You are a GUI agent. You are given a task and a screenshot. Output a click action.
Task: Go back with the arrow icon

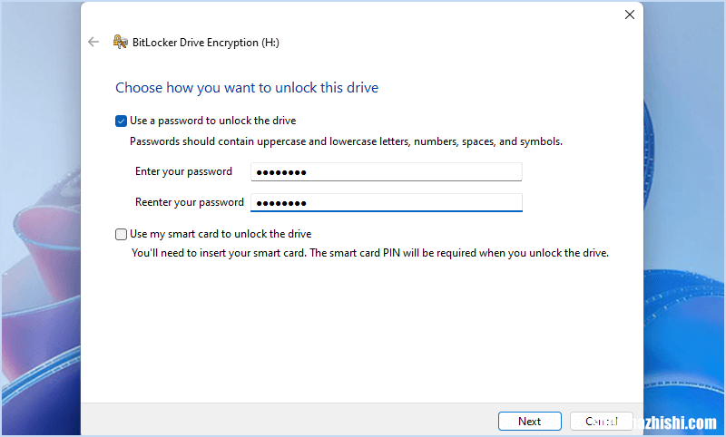93,42
